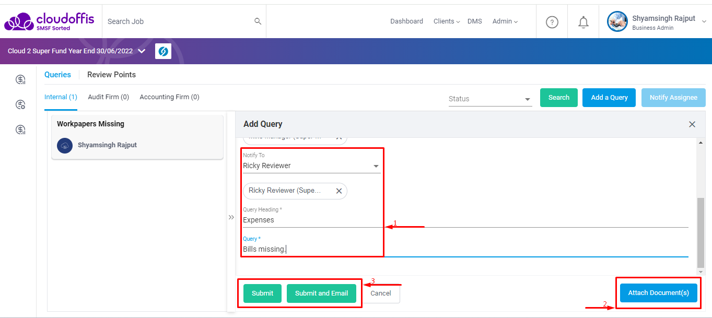The width and height of the screenshot is (712, 318).
Task: Open the Workpapers Missing query card
Action: (x=137, y=137)
